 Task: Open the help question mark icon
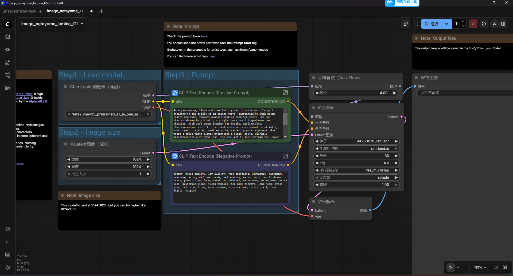coord(8,229)
